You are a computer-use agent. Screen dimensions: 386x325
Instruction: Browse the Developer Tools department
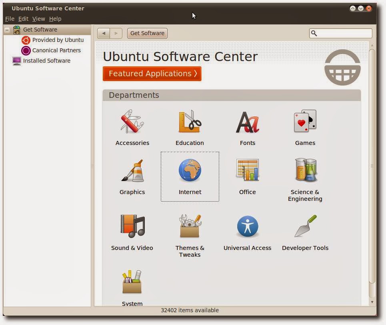[x=305, y=232]
